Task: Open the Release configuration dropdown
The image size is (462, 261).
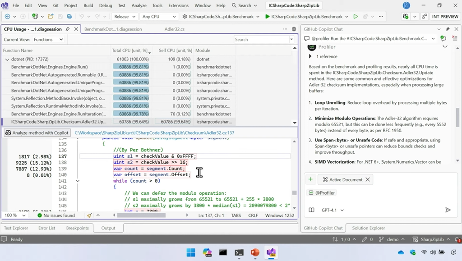Action: [125, 17]
